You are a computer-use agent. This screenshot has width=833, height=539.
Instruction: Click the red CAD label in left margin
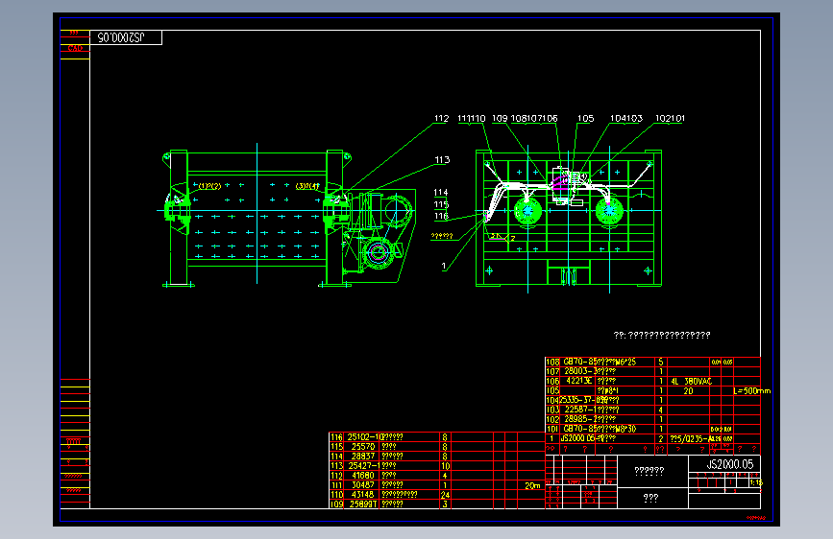pyautogui.click(x=75, y=48)
